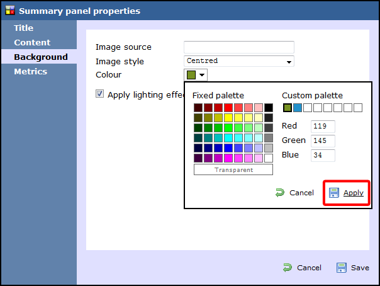
Task: Expand the Colour picker dropdown arrow
Action: (x=202, y=75)
